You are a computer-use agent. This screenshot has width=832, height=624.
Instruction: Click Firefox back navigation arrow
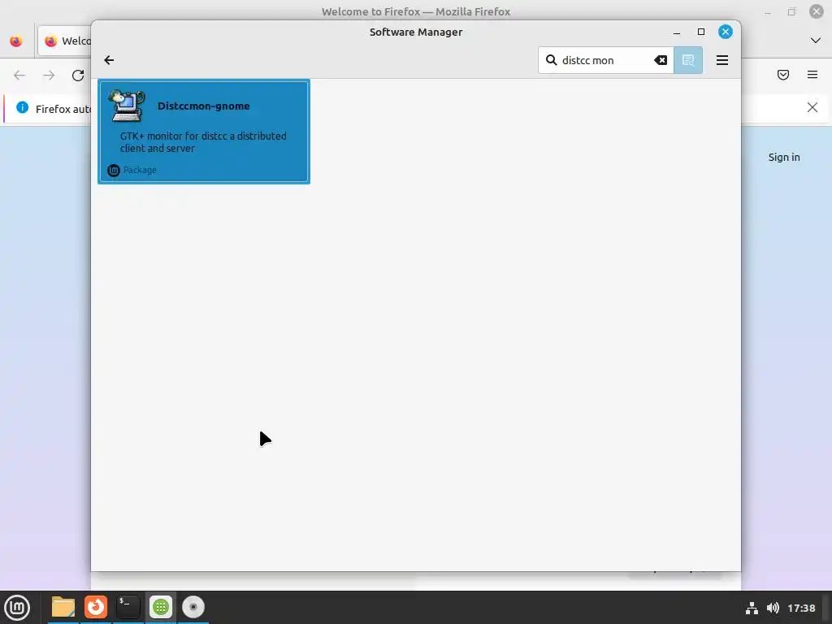tap(19, 76)
